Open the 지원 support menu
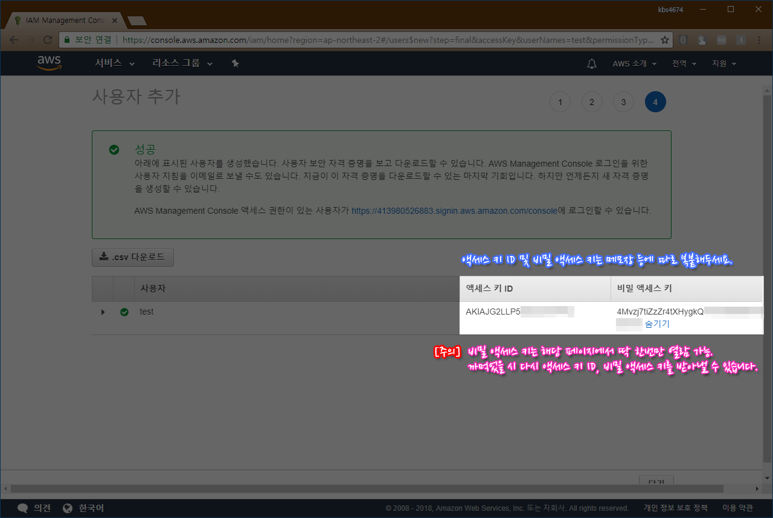Viewport: 773px width, 518px height. click(x=723, y=63)
